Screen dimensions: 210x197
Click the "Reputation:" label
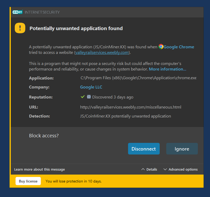coord(41,97)
